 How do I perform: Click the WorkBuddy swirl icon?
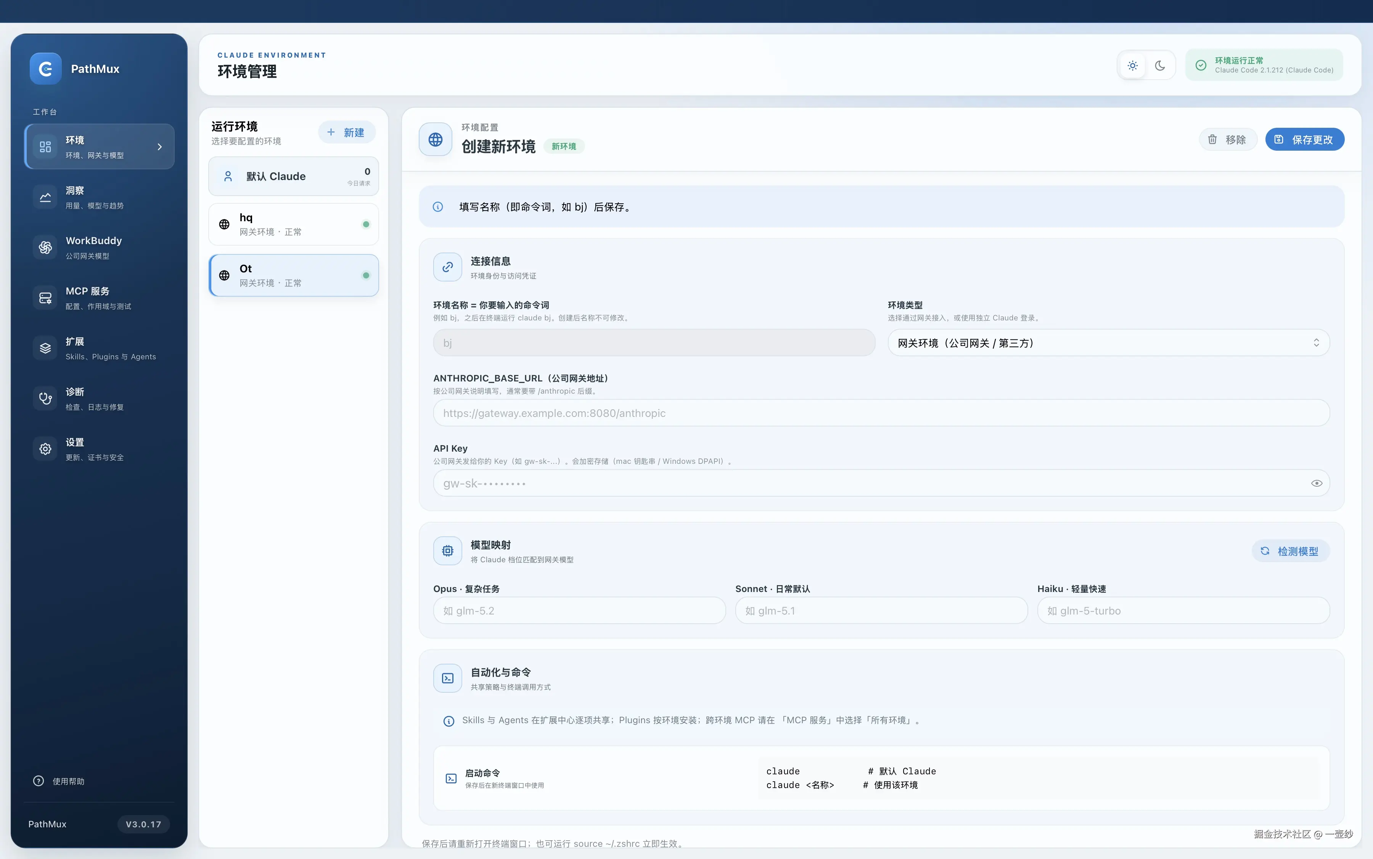(x=45, y=247)
